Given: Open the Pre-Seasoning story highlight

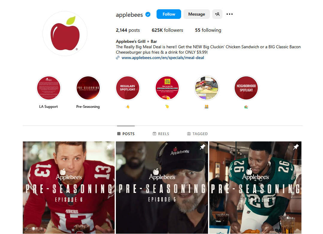Looking at the screenshot, I should [x=88, y=88].
